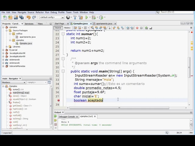Image resolution: width=195 pixels, height=146 pixels.
Task: Click the Redo arrow icon
Action: tap(34, 17)
